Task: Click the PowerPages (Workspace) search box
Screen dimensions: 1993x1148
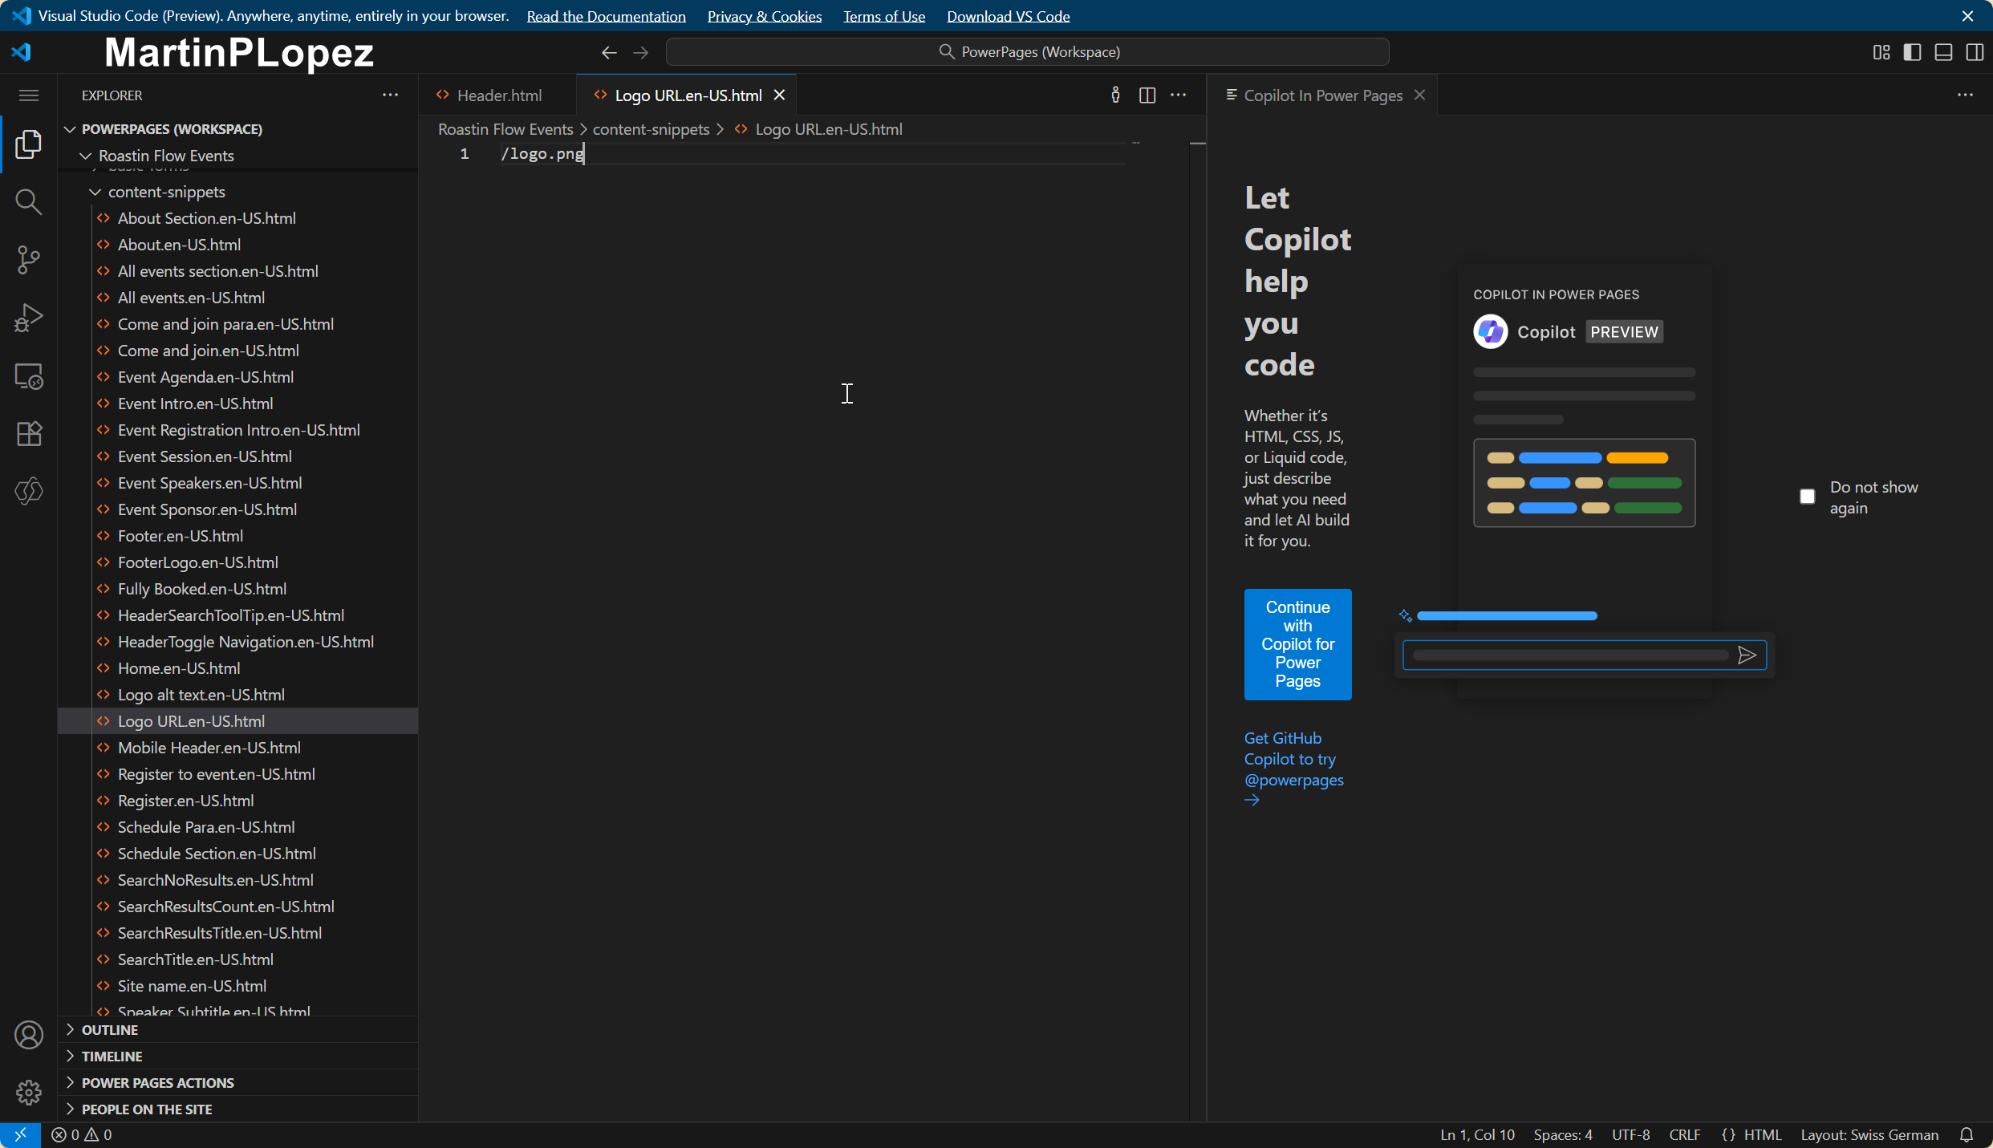Action: point(1027,52)
